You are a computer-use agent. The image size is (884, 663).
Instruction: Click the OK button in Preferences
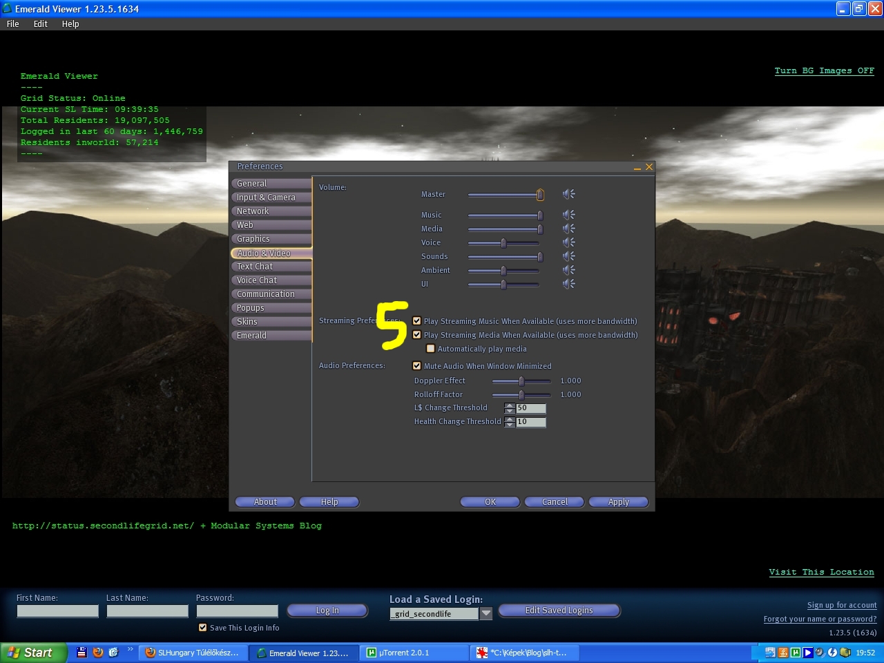[x=490, y=502]
